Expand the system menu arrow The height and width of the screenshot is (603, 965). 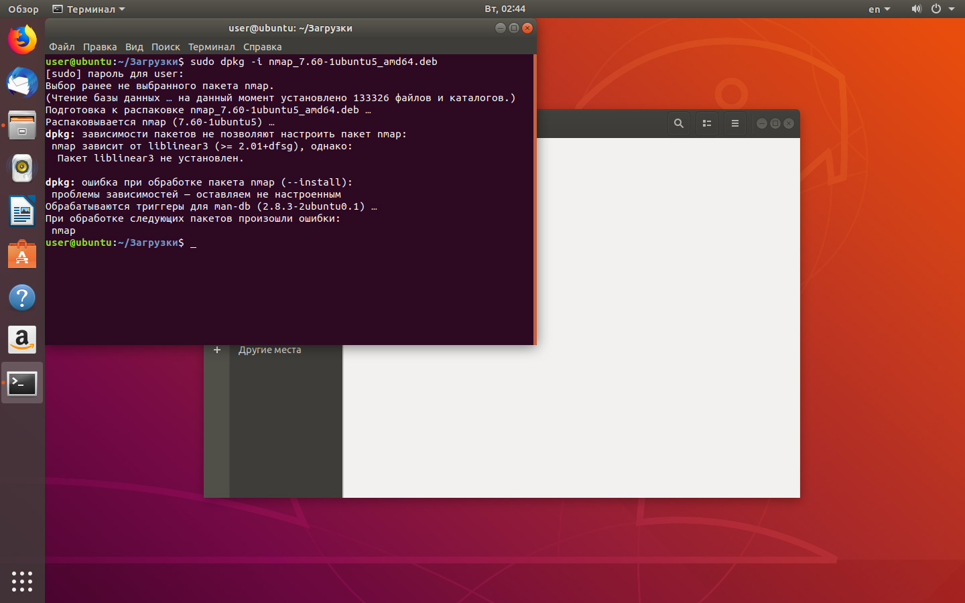952,9
